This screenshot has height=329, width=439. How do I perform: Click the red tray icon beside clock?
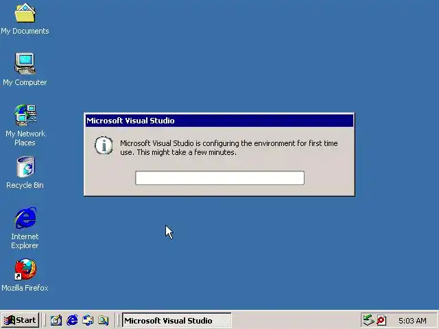pos(381,320)
